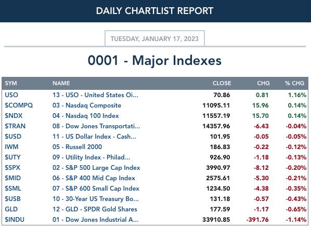The image size is (311, 228).
Task: Open 03 - Nasdaq Composite name link
Action: point(87,105)
